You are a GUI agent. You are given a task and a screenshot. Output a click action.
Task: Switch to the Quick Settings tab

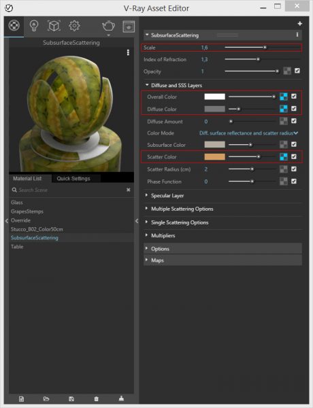click(x=73, y=178)
